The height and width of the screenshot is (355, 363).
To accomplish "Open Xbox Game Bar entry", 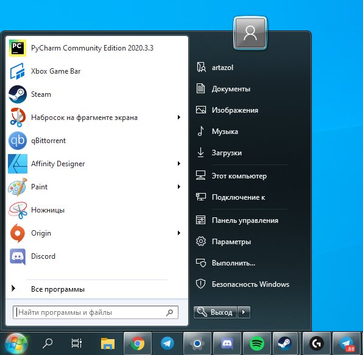I will click(97, 71).
